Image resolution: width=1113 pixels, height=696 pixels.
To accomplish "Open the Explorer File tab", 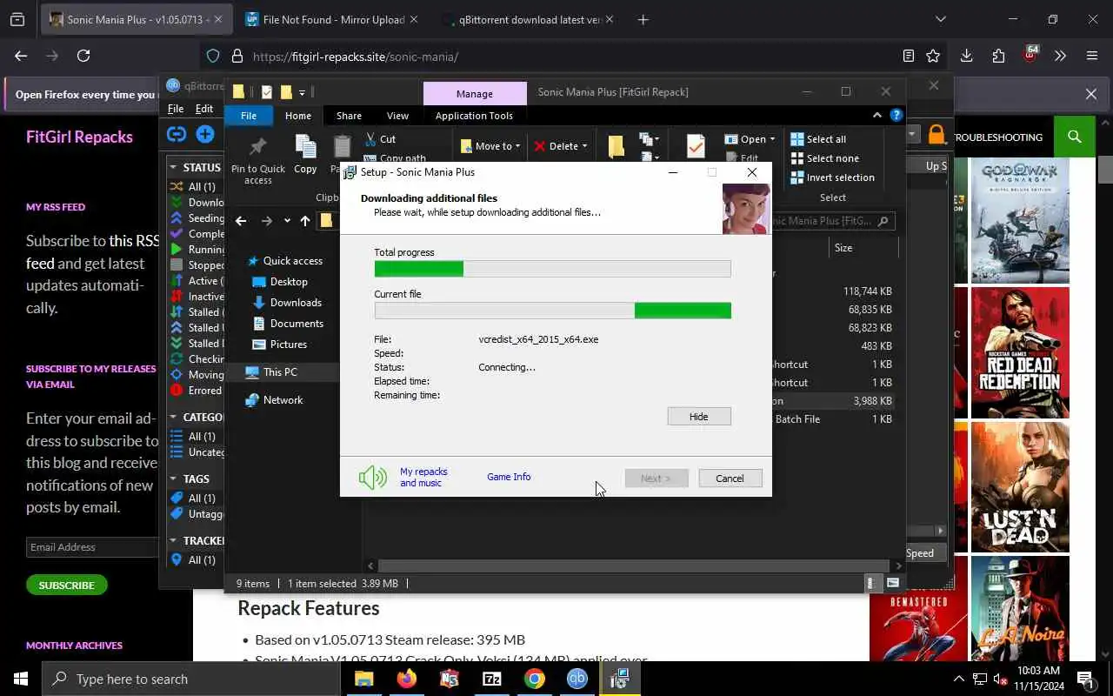I will (249, 116).
